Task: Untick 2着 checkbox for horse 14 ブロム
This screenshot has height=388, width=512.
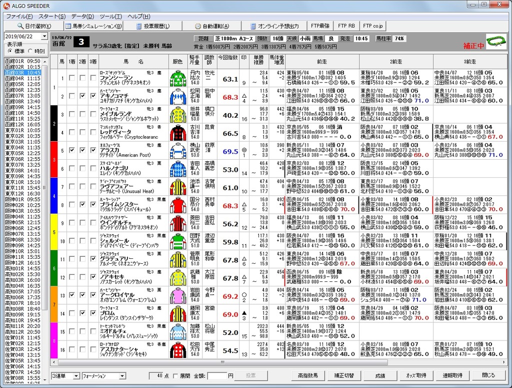Action: click(82, 313)
